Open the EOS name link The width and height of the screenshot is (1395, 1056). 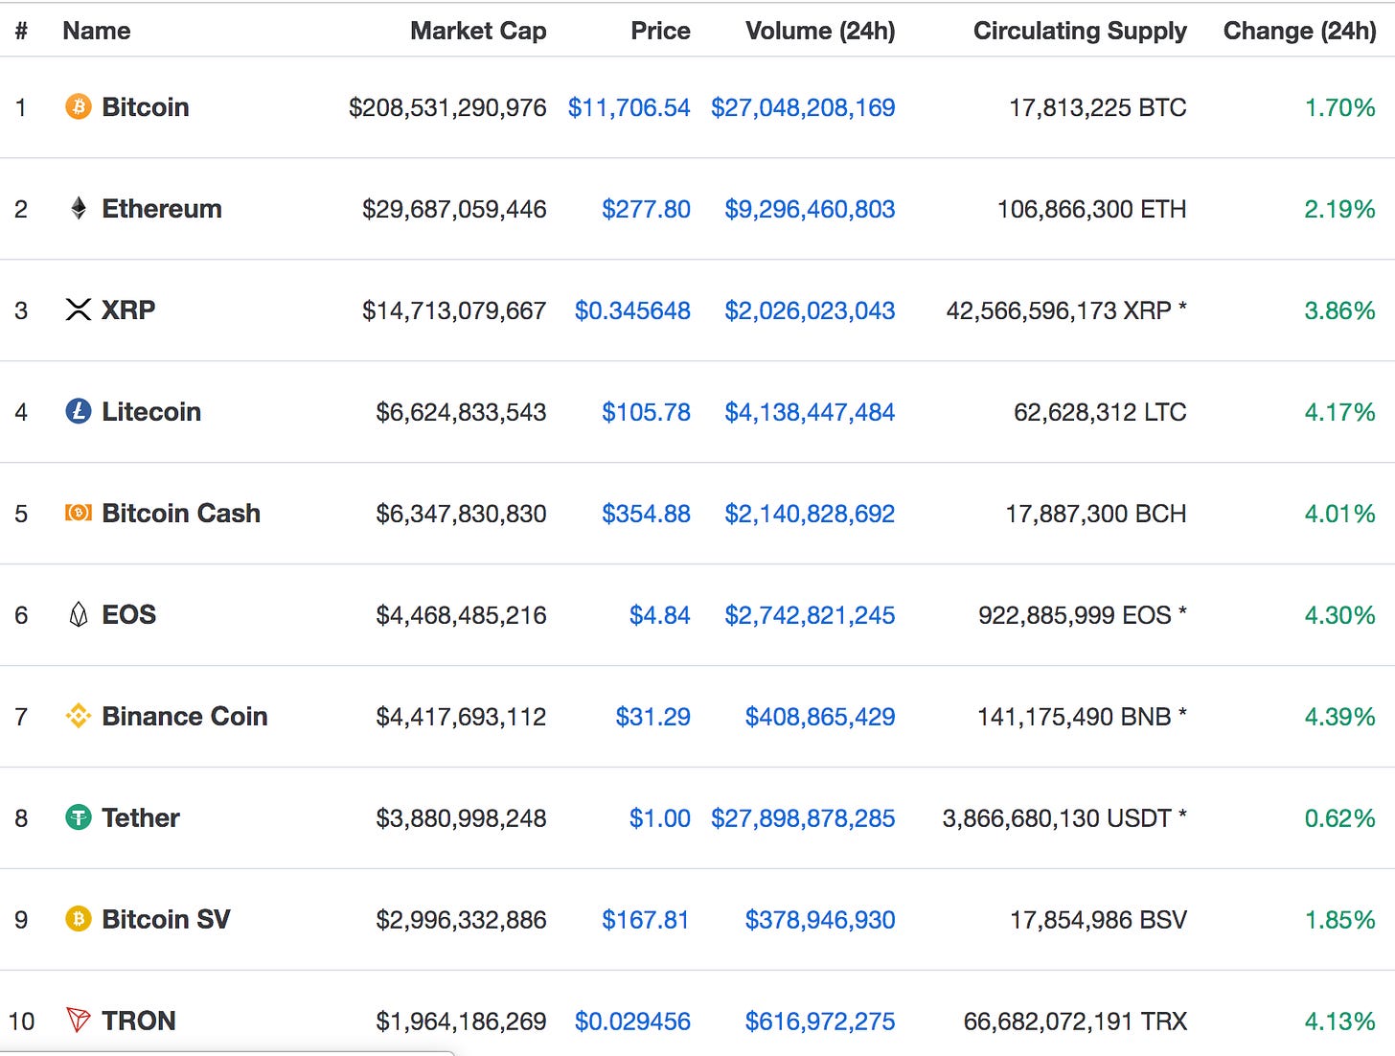point(129,614)
